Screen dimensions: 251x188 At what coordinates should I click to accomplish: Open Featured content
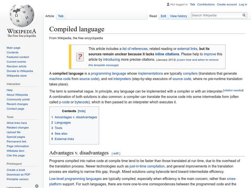pos(18,57)
